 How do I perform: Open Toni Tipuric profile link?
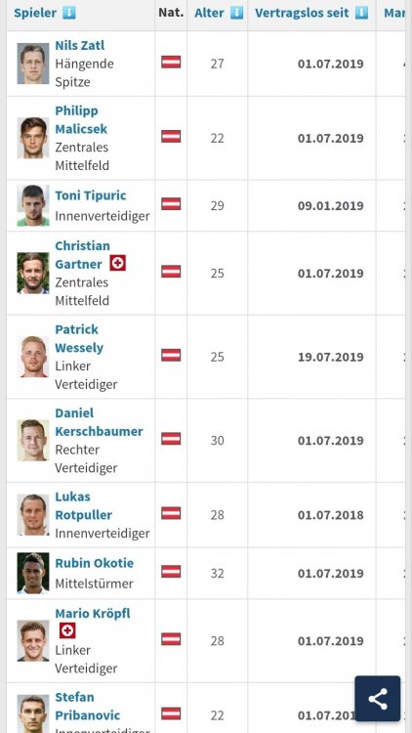point(91,195)
